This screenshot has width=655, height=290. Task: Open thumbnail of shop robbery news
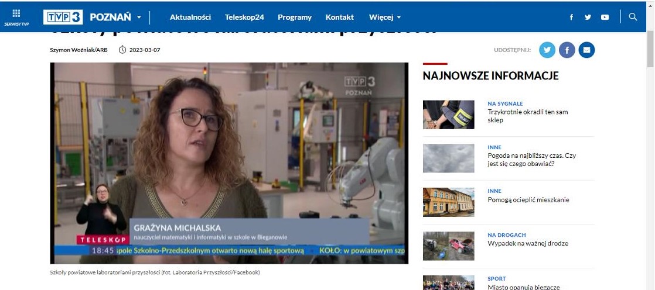point(448,115)
